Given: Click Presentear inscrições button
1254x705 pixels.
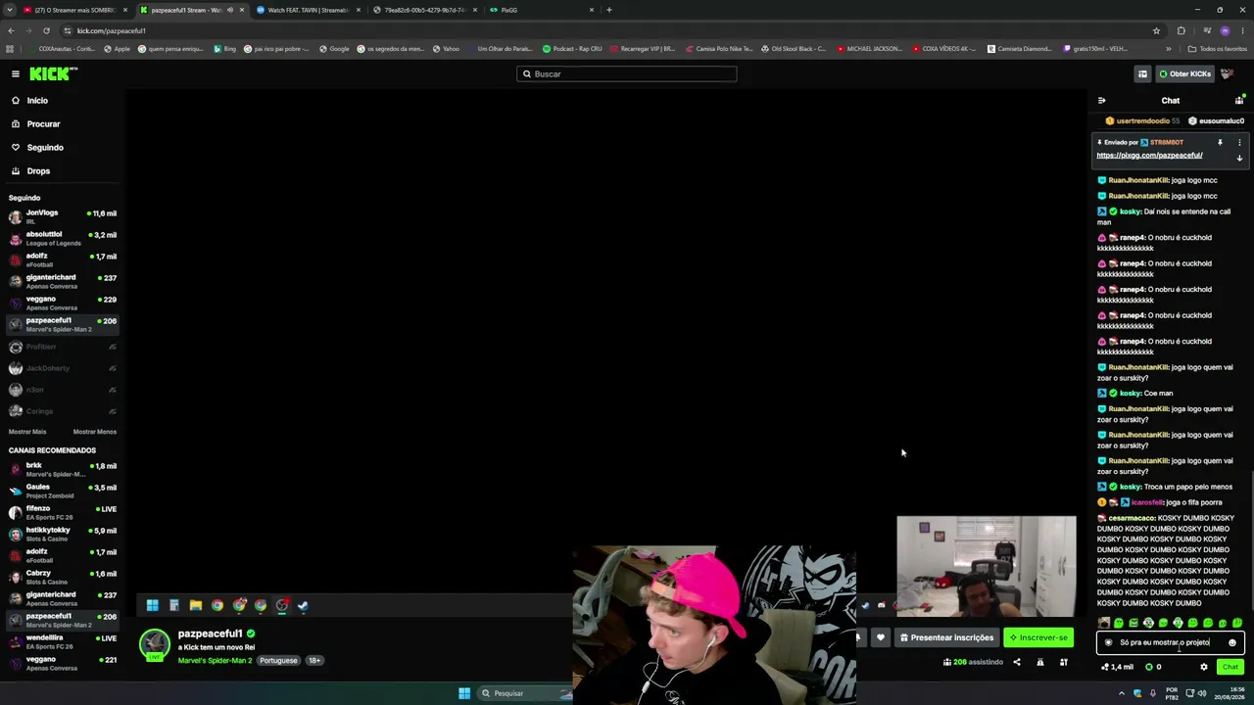Looking at the screenshot, I should tap(946, 637).
